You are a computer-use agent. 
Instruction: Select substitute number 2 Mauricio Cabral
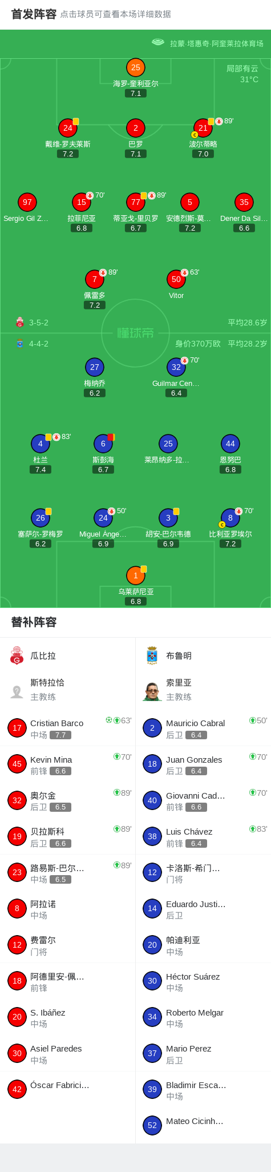coord(152,728)
